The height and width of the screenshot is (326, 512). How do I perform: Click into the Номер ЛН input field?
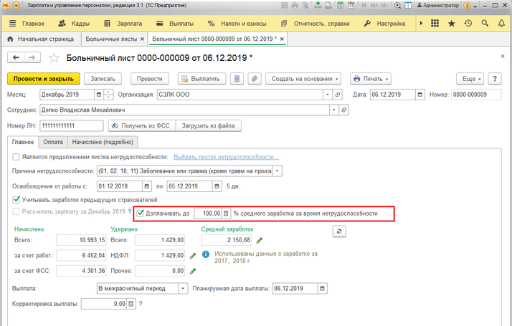[69, 126]
